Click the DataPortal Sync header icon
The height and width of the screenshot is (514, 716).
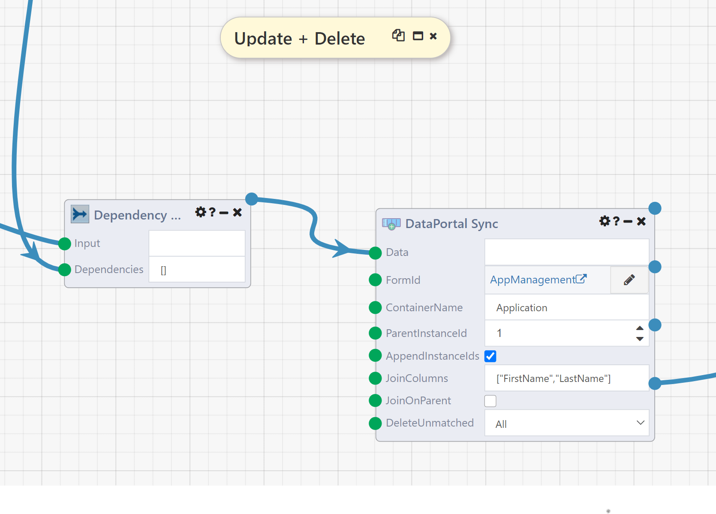(391, 223)
